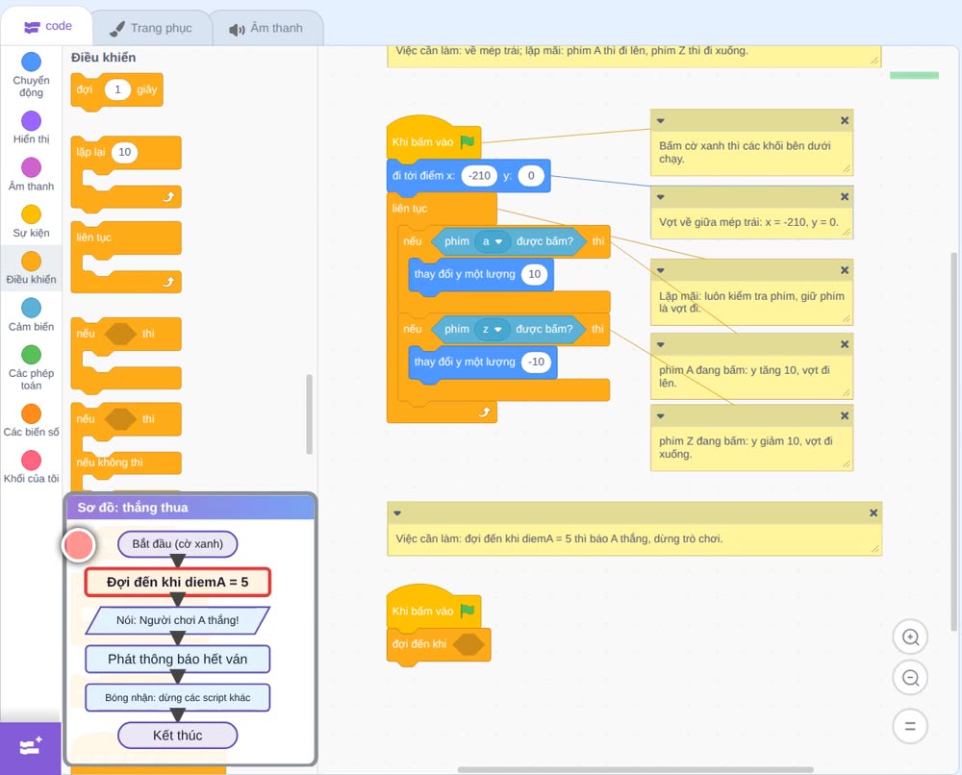Collapse the 'Bấm cờ xanh' comment note
The height and width of the screenshot is (775, 962).
click(x=661, y=121)
